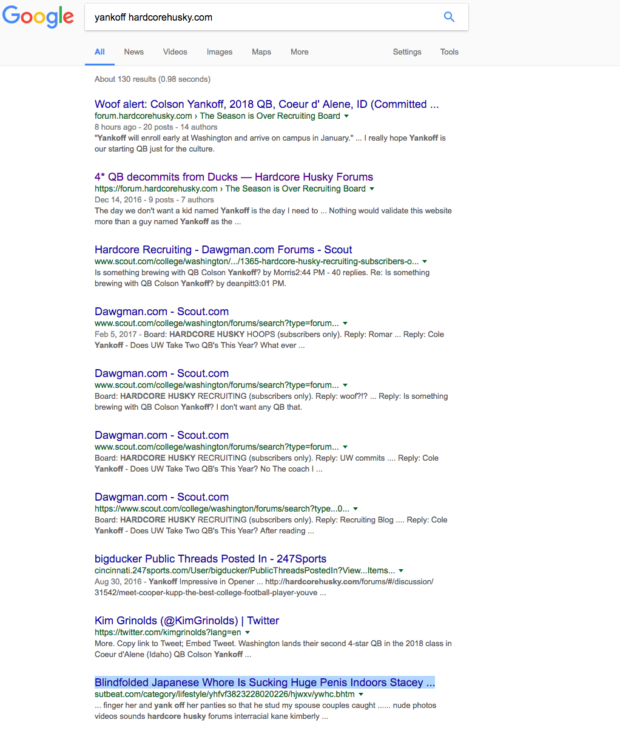Select the All results tab
This screenshot has width=620, height=731.
pyautogui.click(x=99, y=52)
